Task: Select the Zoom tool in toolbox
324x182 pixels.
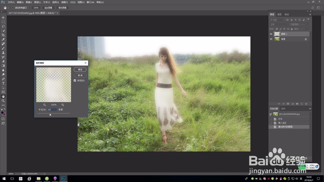Action: 3,101
